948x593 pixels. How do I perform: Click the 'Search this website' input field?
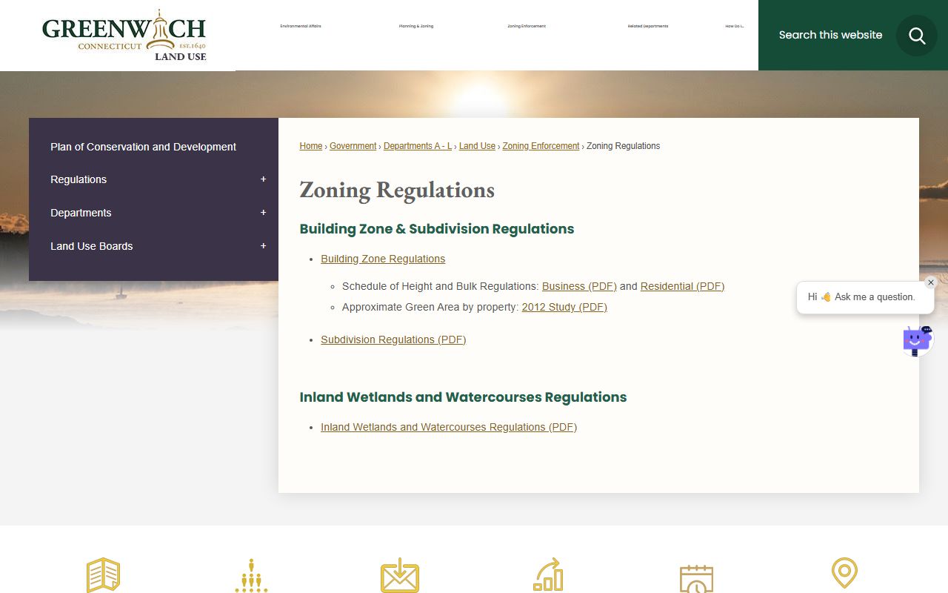click(x=830, y=35)
